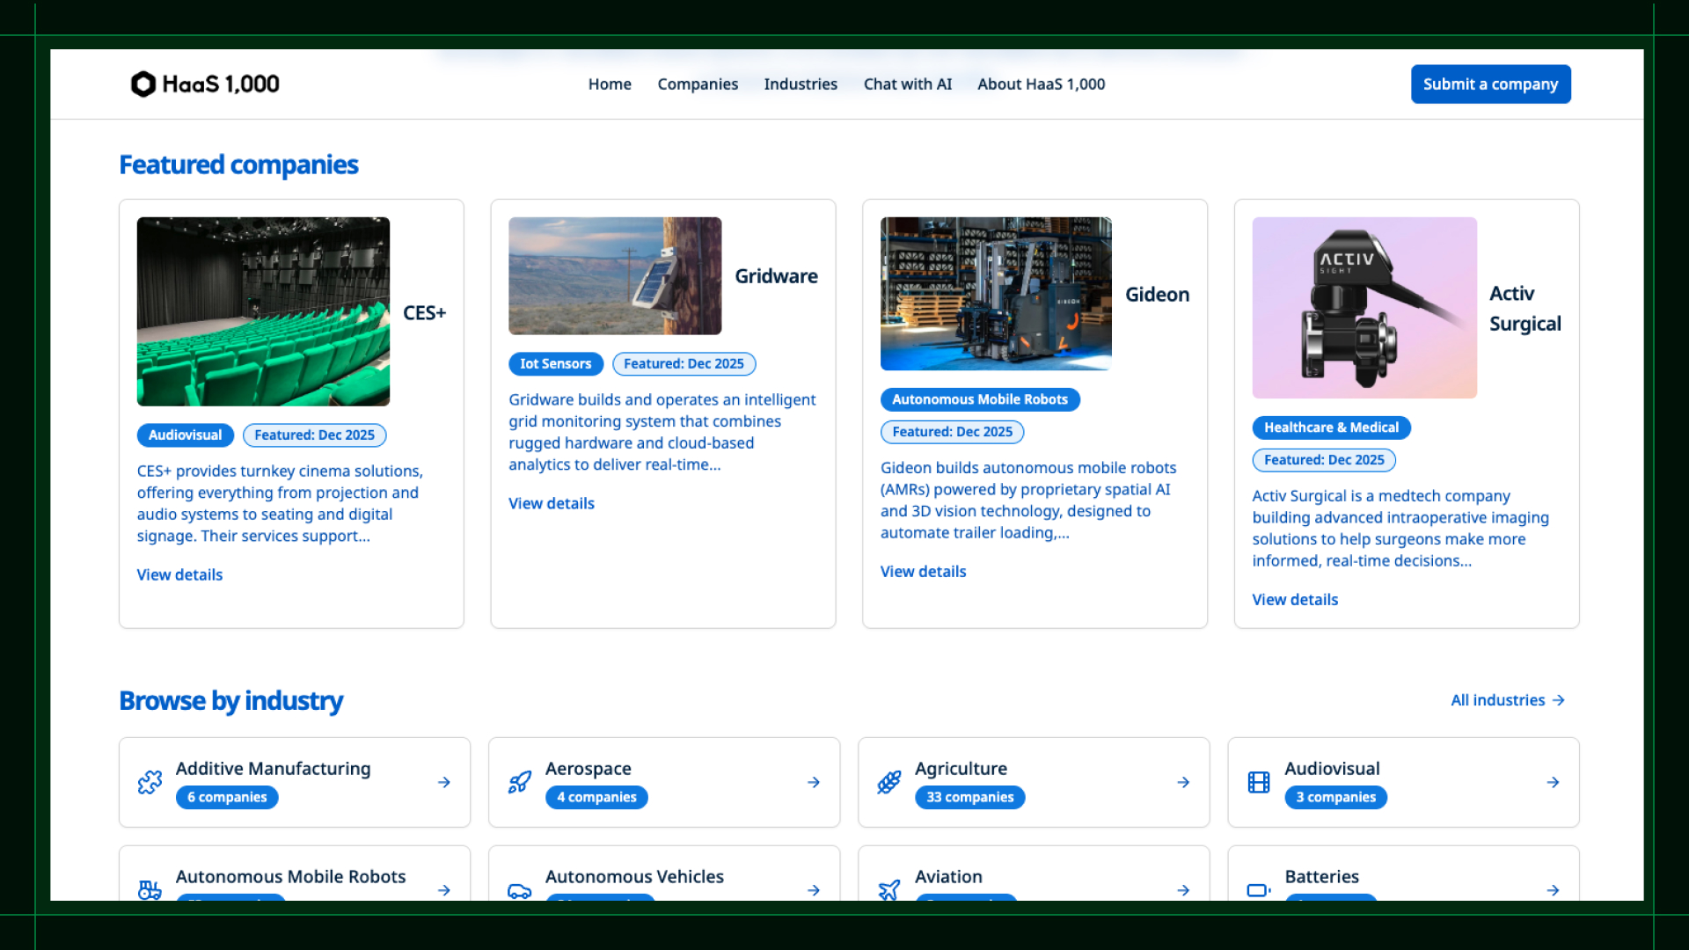Viewport: 1689px width, 950px height.
Task: Click the Autonomous Vehicles car icon
Action: click(x=520, y=890)
